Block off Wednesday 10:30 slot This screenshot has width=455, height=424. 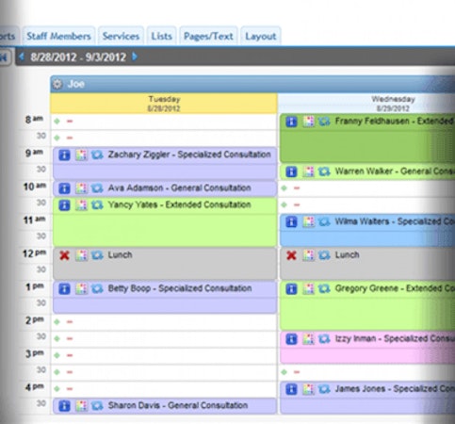pos(297,204)
